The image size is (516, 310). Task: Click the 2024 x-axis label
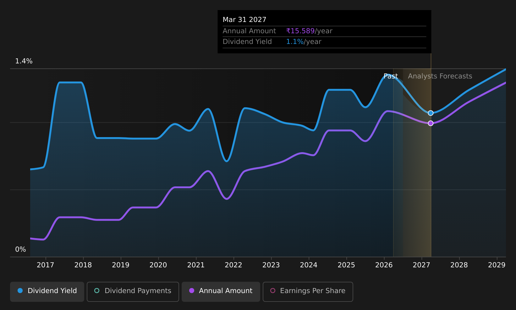click(x=309, y=265)
